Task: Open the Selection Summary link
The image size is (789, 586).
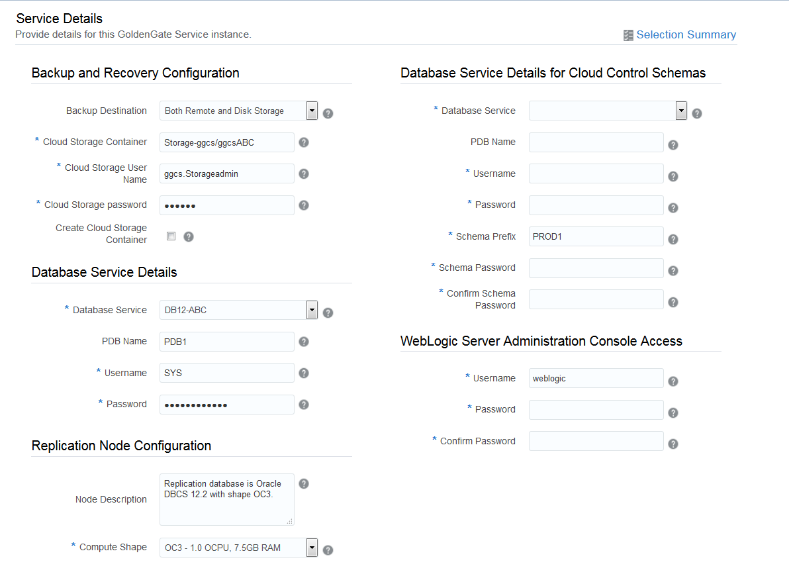Action: pyautogui.click(x=686, y=34)
